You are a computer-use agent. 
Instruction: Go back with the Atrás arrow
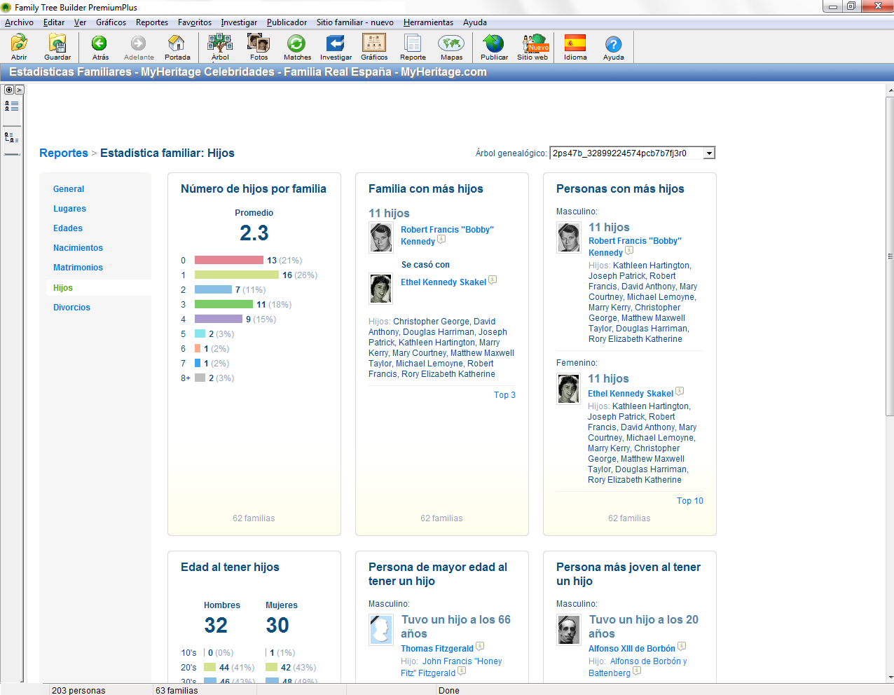pyautogui.click(x=100, y=47)
